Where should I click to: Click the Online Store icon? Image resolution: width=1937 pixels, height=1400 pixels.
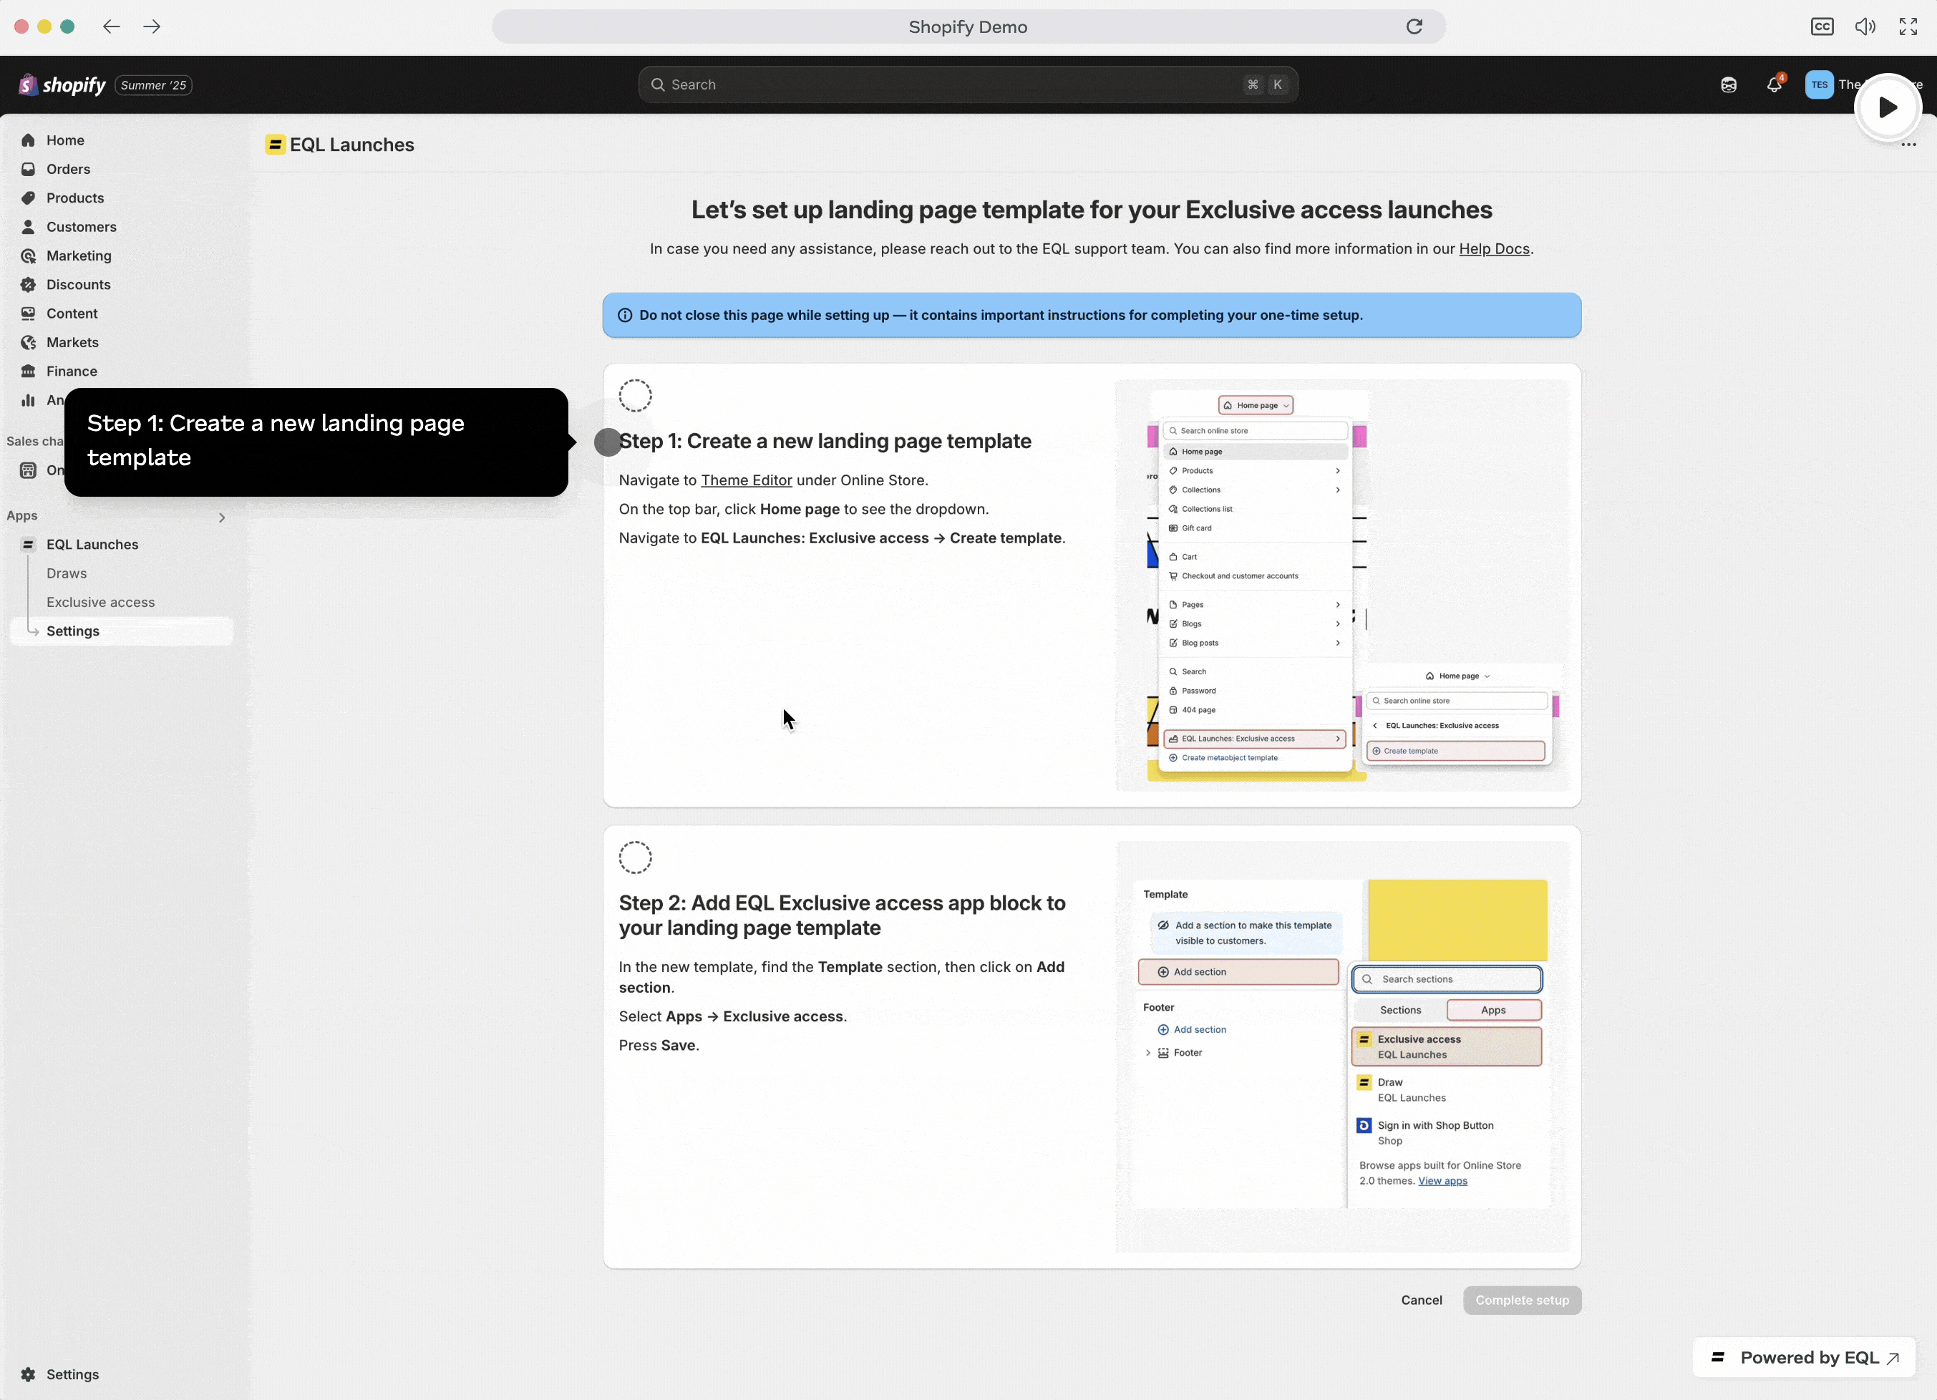(28, 471)
